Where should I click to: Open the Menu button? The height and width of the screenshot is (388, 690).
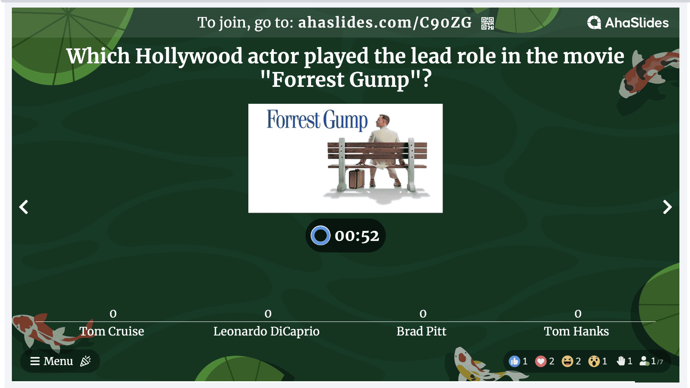click(x=52, y=361)
